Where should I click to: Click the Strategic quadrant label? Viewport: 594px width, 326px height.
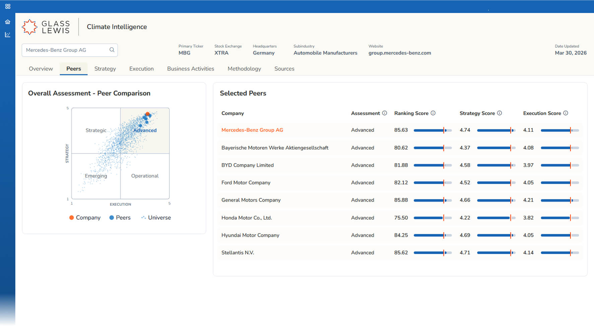(96, 130)
